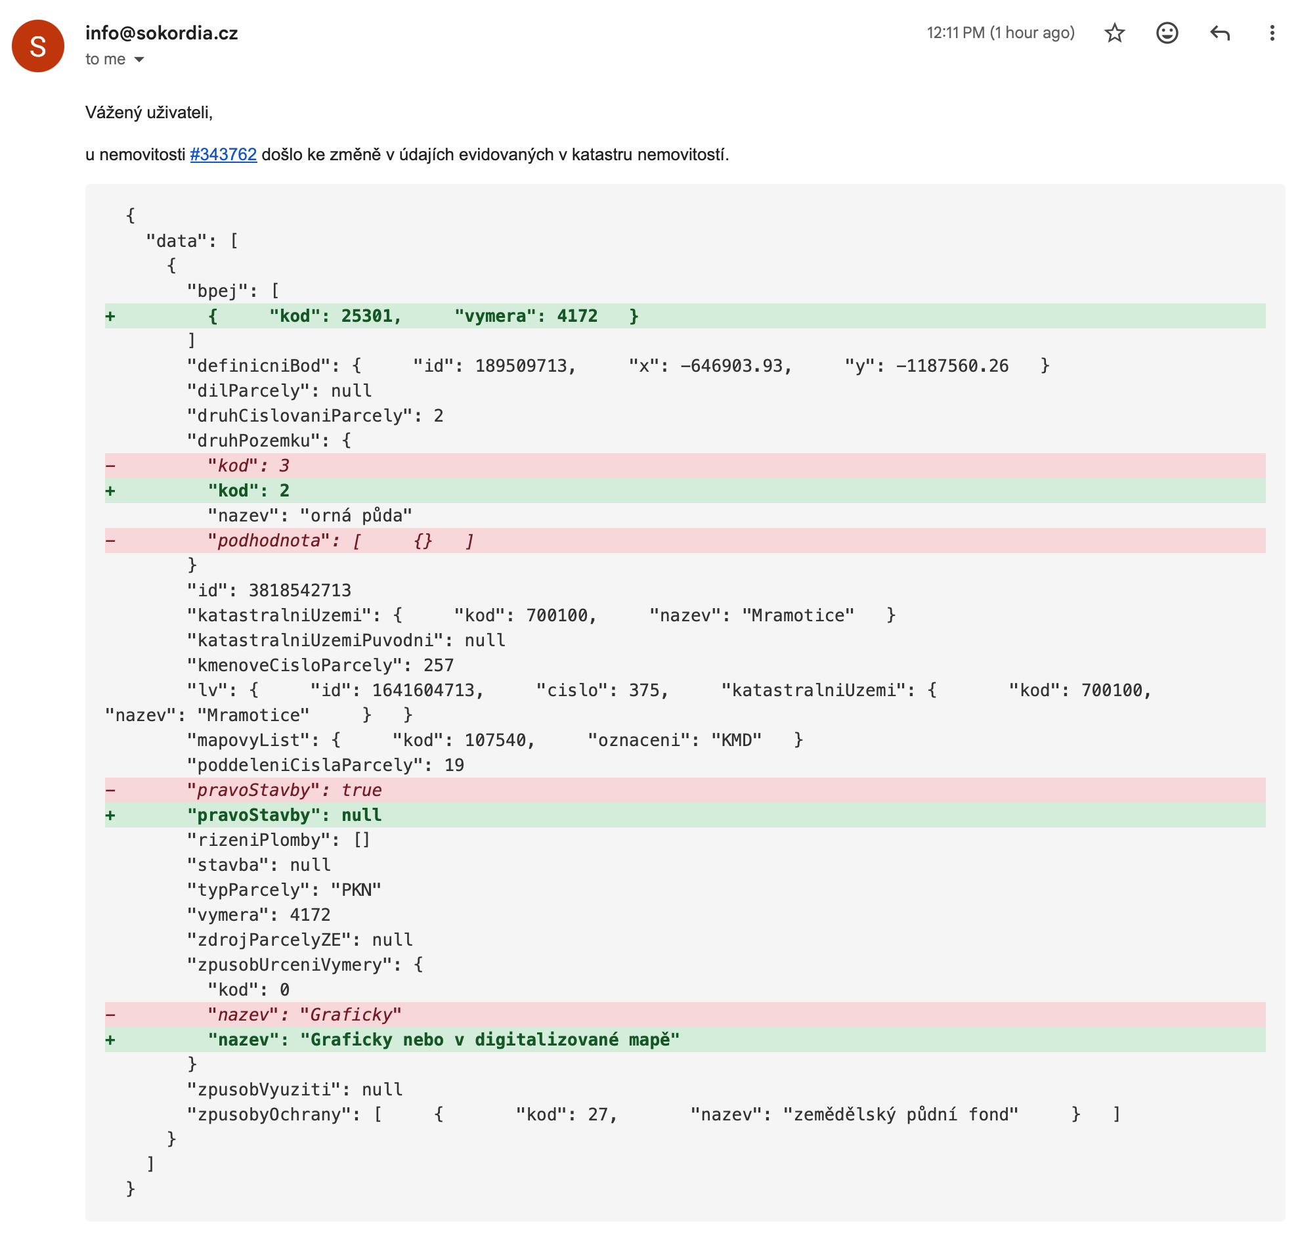This screenshot has height=1236, width=1300.
Task: Open the #343762 property link
Action: click(x=223, y=155)
